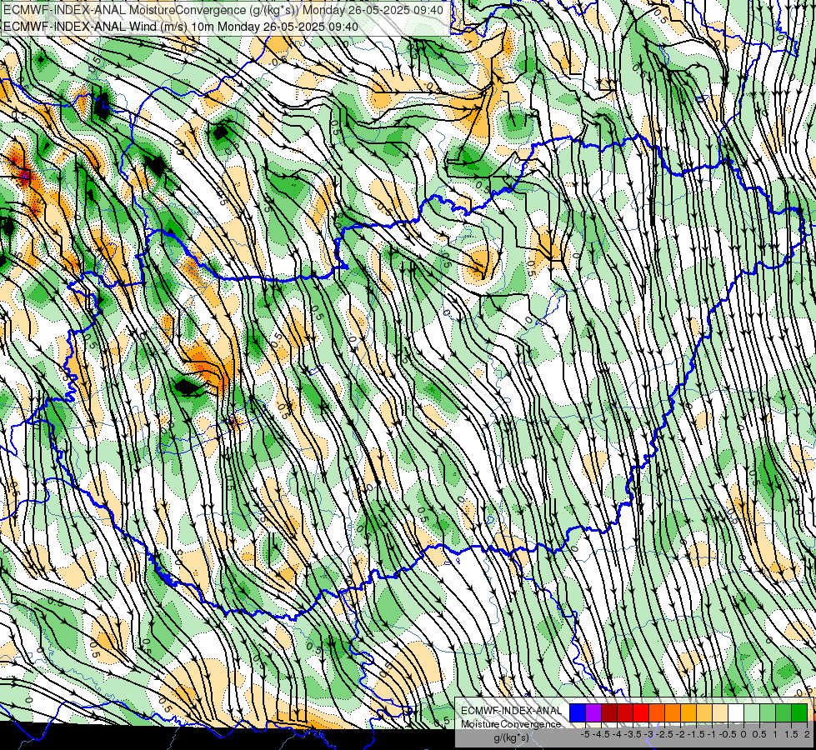Click the light orange swatch between -1.5 and -1
The image size is (816, 750).
pyautogui.click(x=704, y=712)
